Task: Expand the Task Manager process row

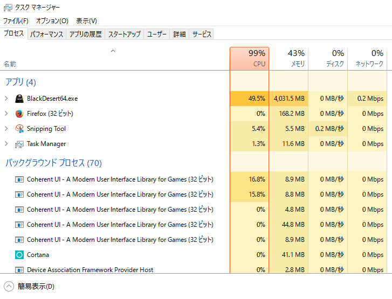Action: [6, 144]
